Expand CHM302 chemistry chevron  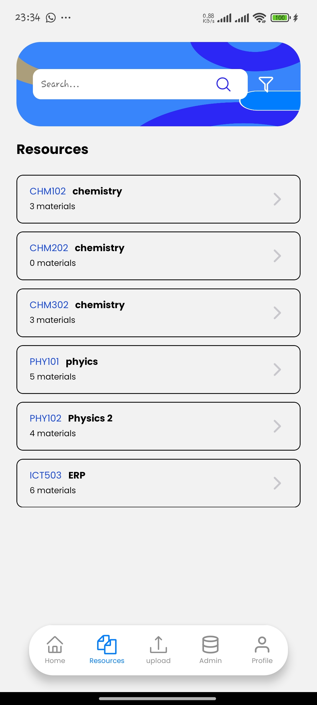pos(277,313)
